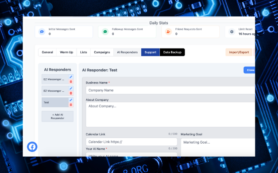Click the Import/Export button
Viewport: 278px width, 173px height.
(x=239, y=52)
